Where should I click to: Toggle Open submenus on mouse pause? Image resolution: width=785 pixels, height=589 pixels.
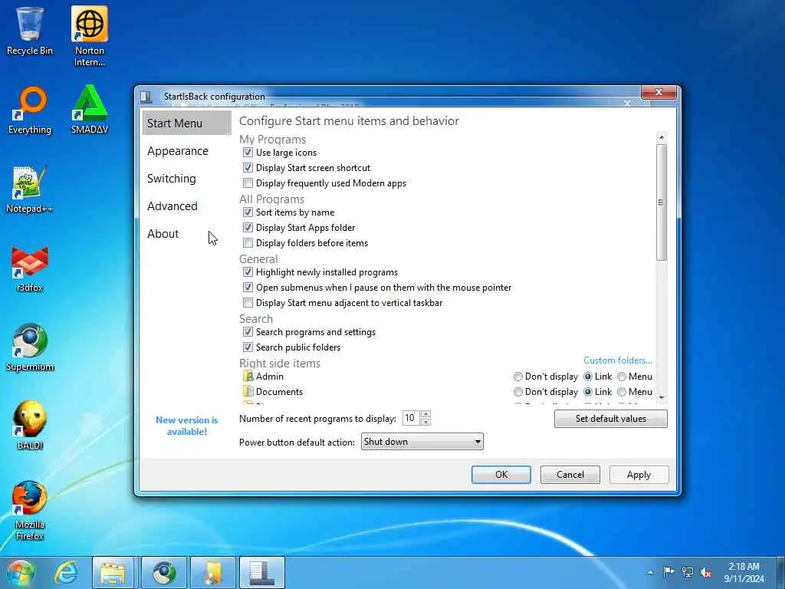tap(248, 288)
